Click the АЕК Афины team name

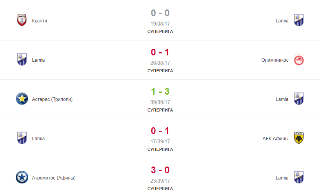point(275,139)
